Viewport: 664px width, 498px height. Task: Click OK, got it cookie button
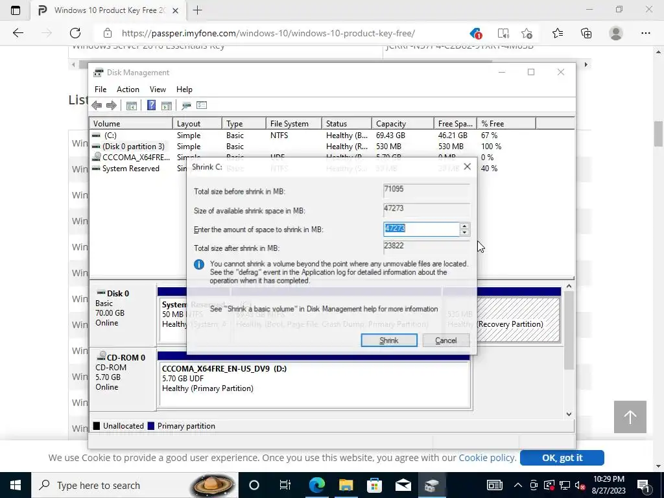562,458
